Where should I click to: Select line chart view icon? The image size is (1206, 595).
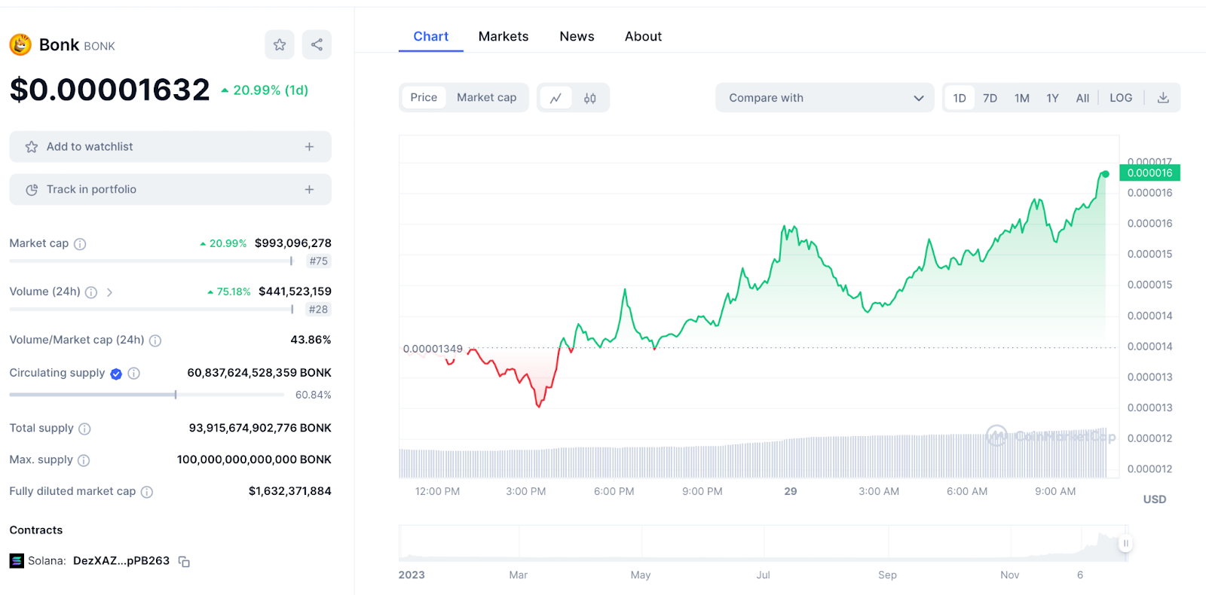556,98
